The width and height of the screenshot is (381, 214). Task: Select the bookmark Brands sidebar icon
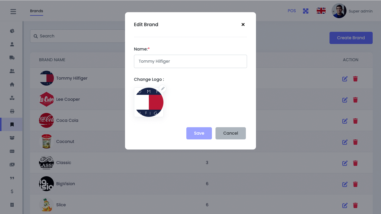pyautogui.click(x=12, y=125)
